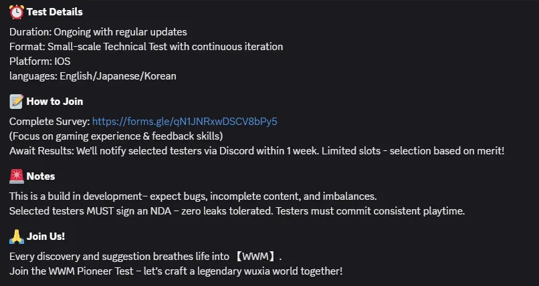Click the Test Details heading

(55, 13)
